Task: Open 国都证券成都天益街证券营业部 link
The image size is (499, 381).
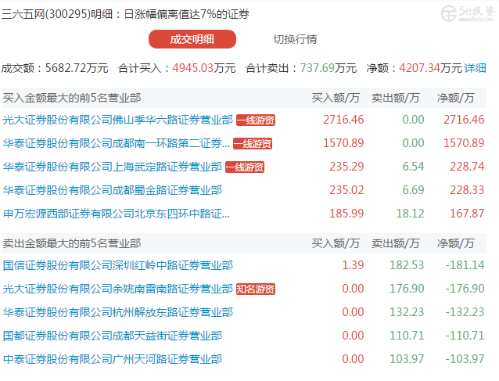Action: (x=113, y=336)
